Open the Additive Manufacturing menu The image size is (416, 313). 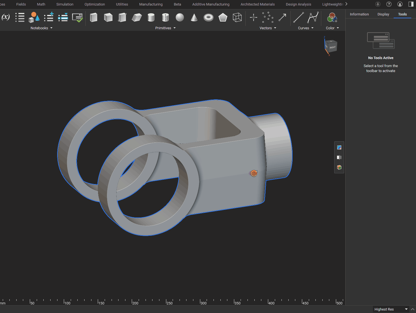coord(211,4)
